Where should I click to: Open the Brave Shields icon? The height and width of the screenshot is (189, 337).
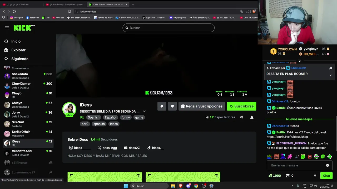pyautogui.click(x=254, y=12)
